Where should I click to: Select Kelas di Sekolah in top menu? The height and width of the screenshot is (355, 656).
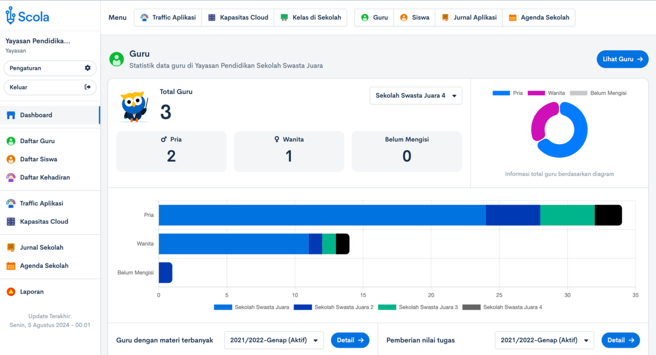[x=311, y=17]
